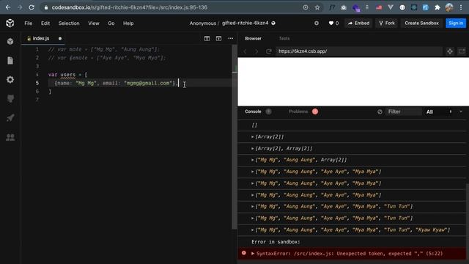The height and width of the screenshot is (264, 469).
Task: Click the preview URL address field
Action: (359, 51)
